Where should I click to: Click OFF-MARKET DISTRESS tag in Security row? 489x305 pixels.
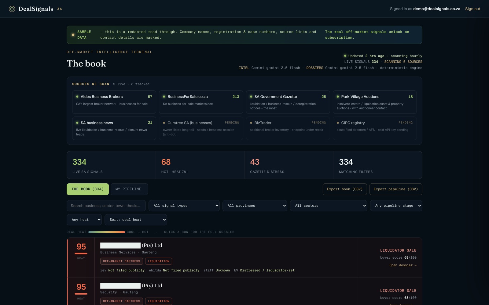coord(121,301)
